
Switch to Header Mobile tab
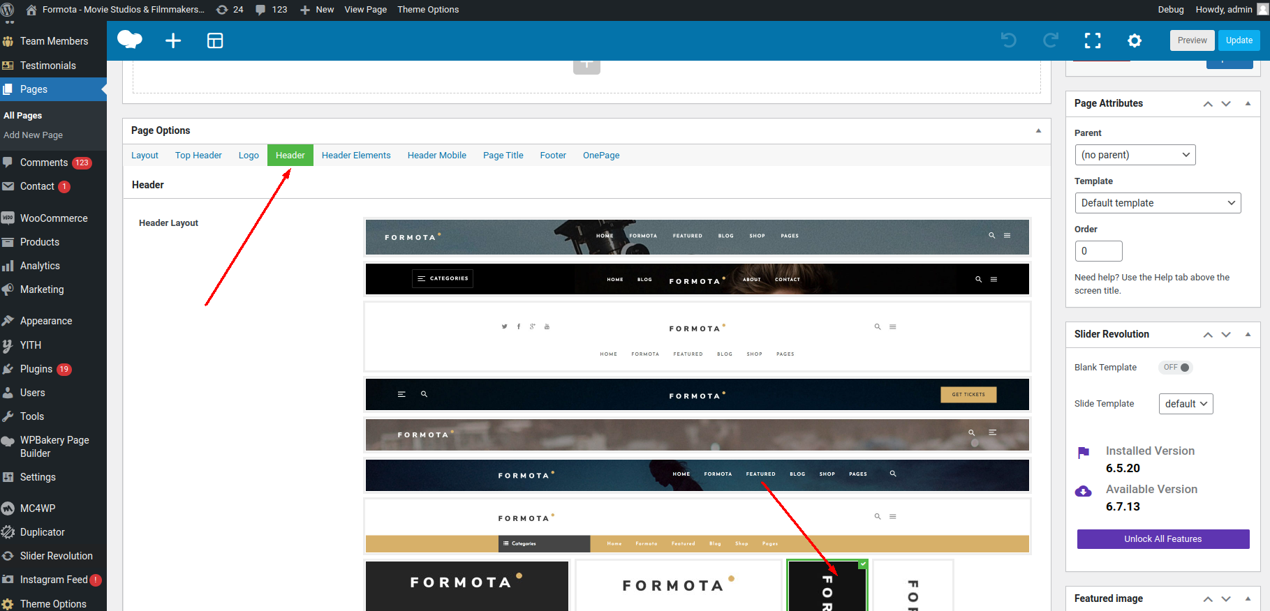pyautogui.click(x=437, y=156)
